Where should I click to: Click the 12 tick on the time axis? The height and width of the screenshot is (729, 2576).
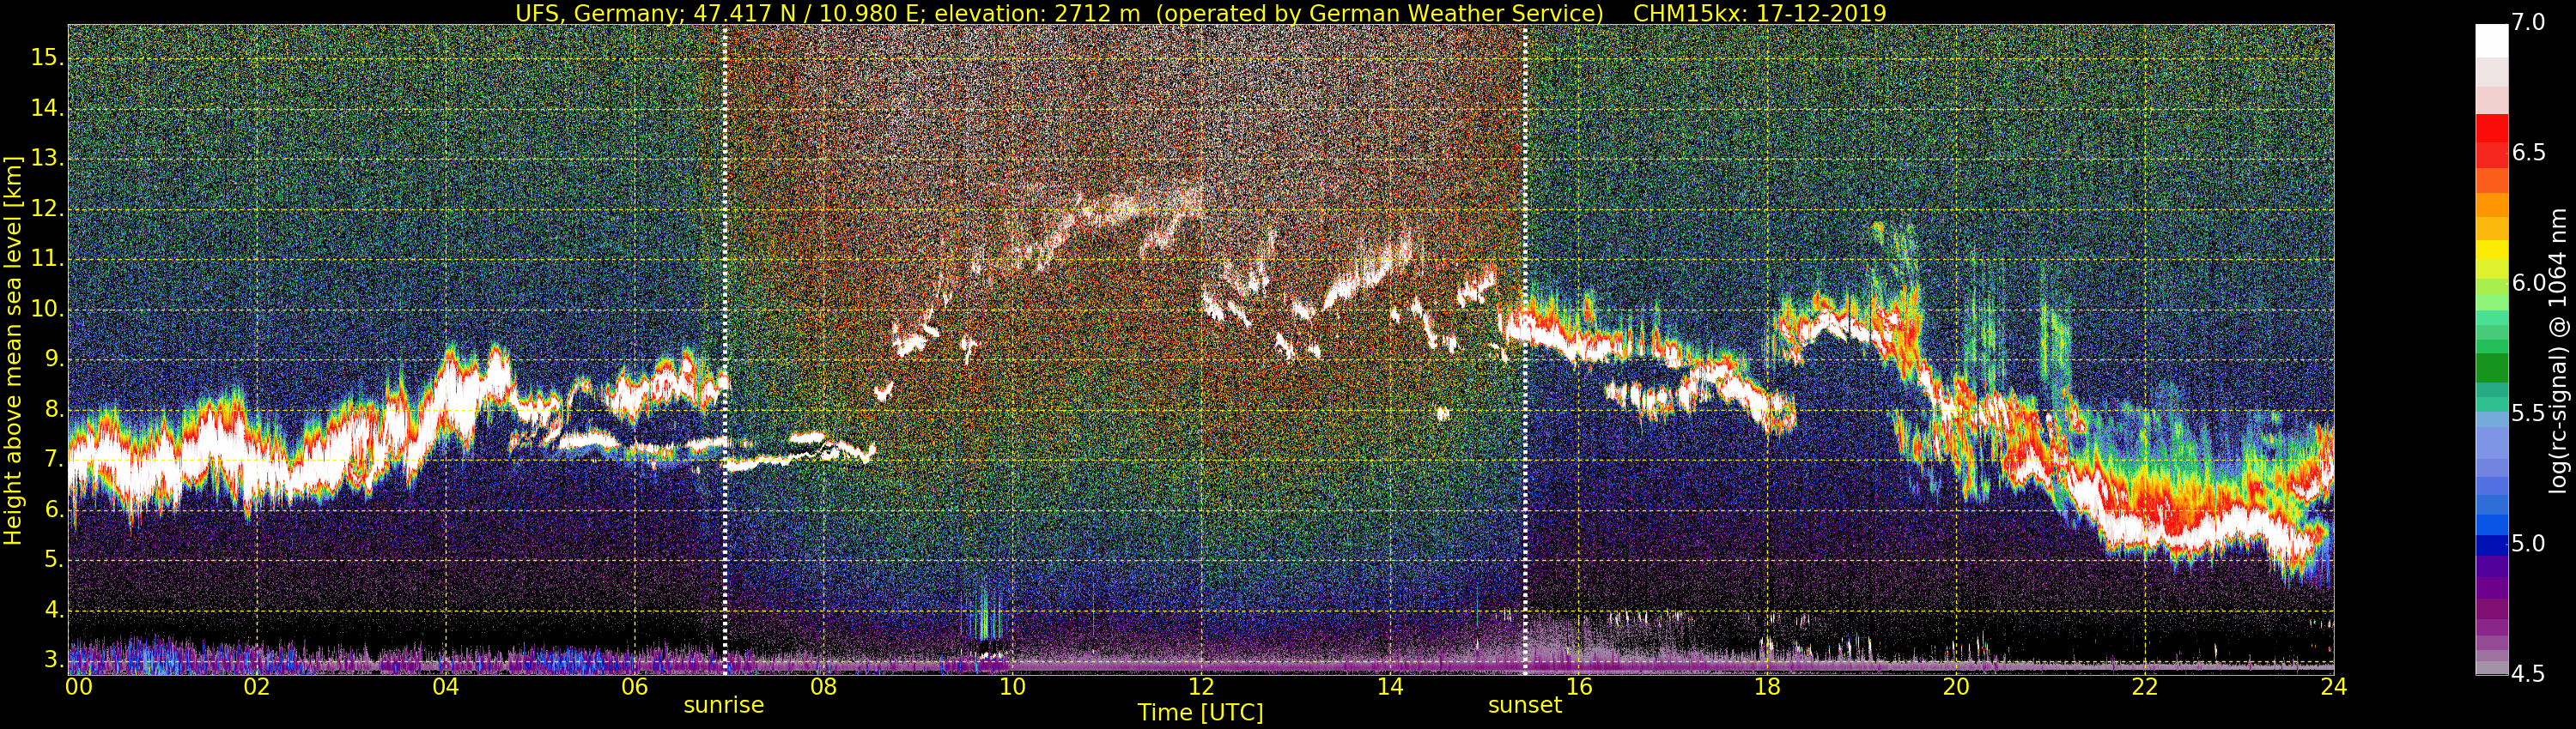pos(1201,687)
